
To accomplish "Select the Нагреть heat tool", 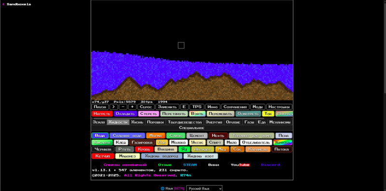I will pyautogui.click(x=102, y=114).
